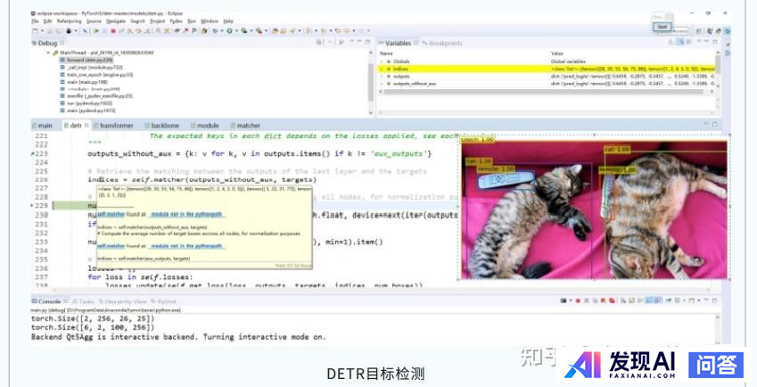The width and height of the screenshot is (757, 387).
Task: Open the Run icon dropdown arrow
Action: point(236,31)
